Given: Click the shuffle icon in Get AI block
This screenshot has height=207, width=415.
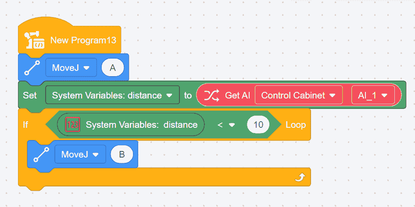Looking at the screenshot, I should (212, 95).
